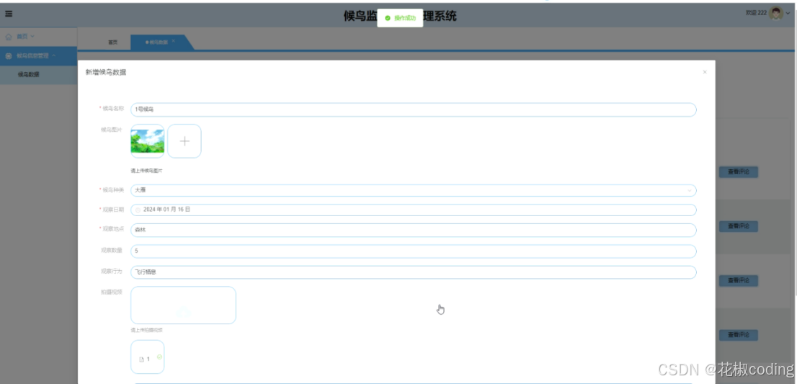Expand the 首页 sidebar chevron
Screen dimensions: 797x384
[x=32, y=37]
